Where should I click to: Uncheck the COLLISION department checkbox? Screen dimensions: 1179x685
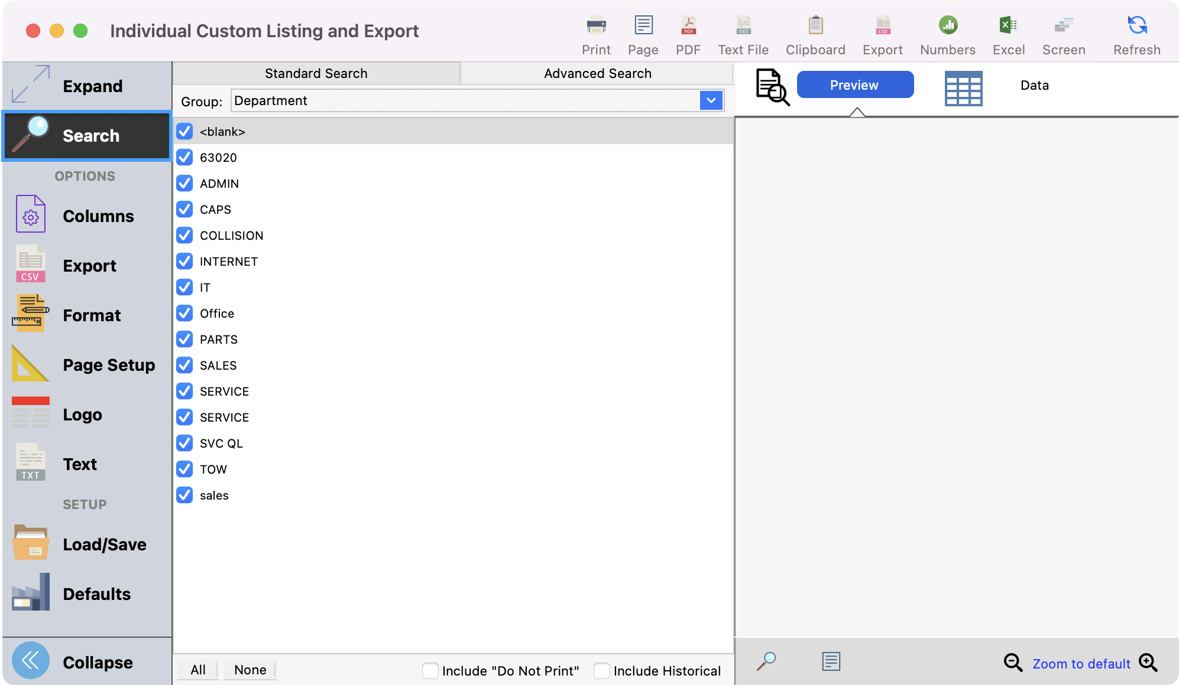coord(184,235)
